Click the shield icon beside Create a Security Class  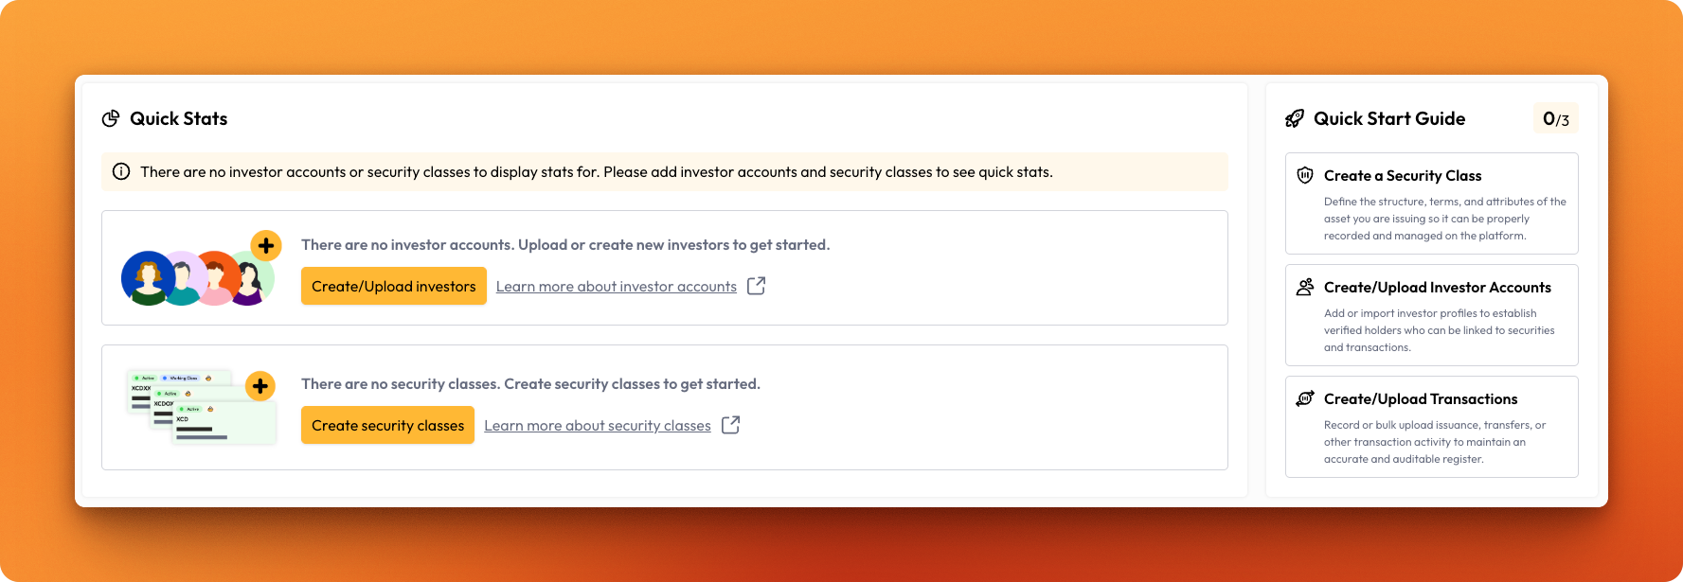pyautogui.click(x=1305, y=175)
